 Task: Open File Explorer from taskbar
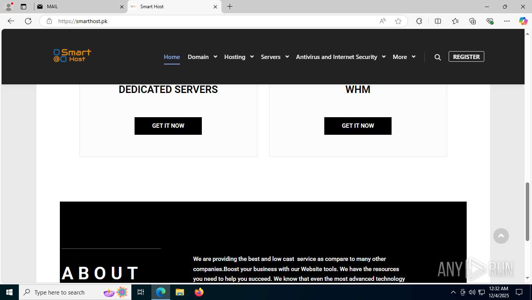point(180,292)
